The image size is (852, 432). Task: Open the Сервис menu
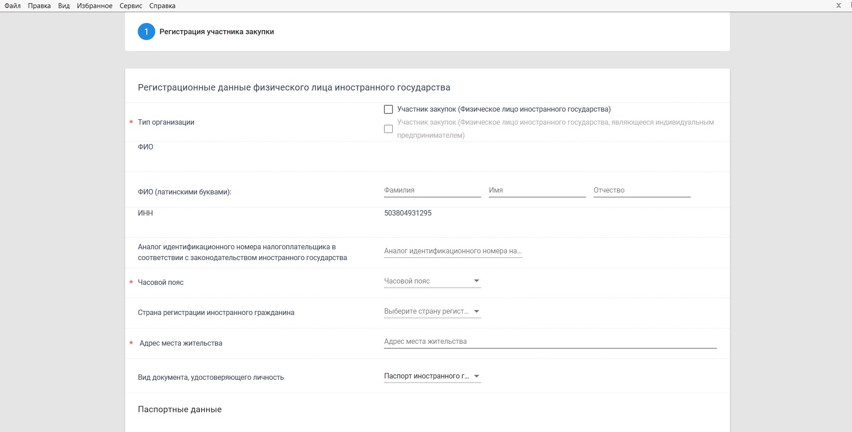[131, 6]
